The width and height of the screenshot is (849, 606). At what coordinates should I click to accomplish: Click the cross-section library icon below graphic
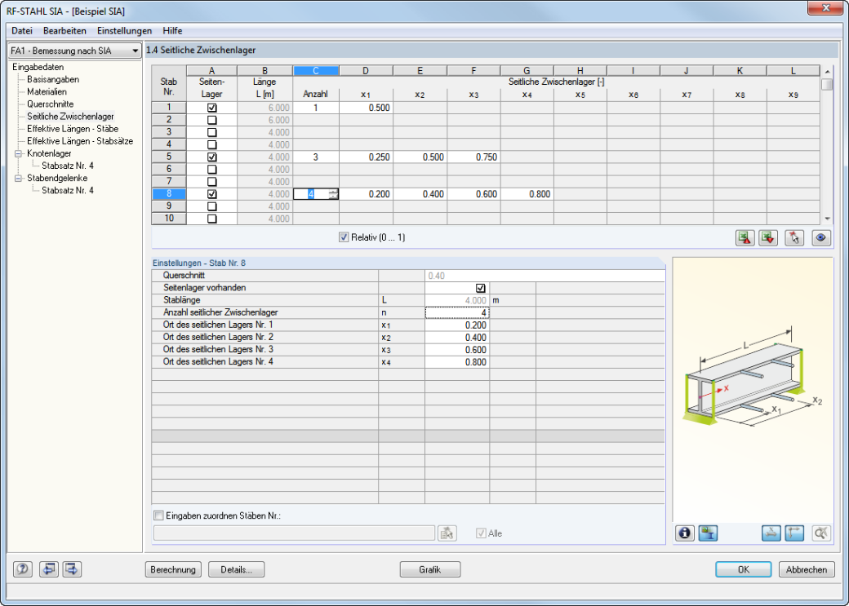coord(709,533)
